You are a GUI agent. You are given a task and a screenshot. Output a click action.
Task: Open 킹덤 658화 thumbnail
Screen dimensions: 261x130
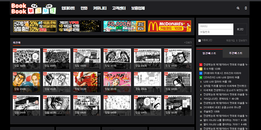pos(87,59)
